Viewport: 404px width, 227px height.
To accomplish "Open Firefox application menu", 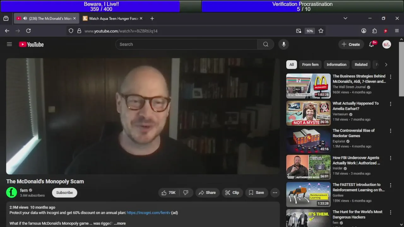I will click(397, 31).
